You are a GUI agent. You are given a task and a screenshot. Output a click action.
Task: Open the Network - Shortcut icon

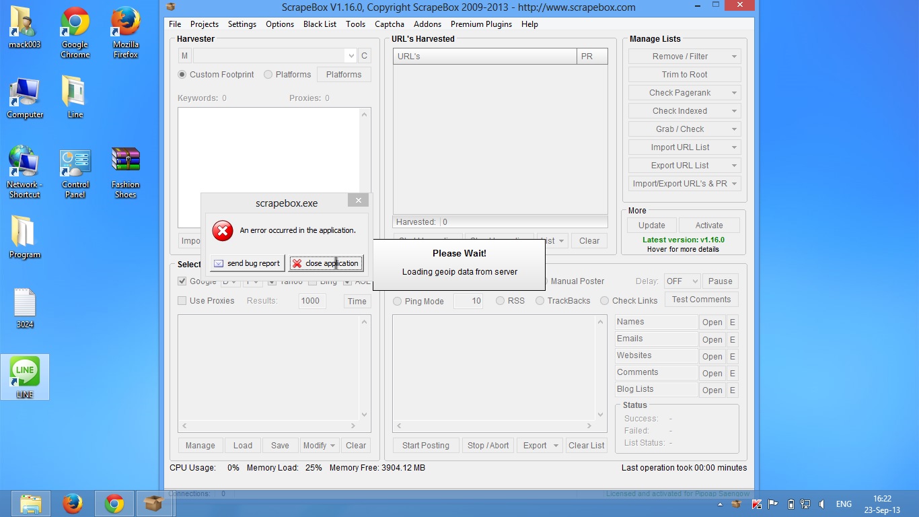24,172
